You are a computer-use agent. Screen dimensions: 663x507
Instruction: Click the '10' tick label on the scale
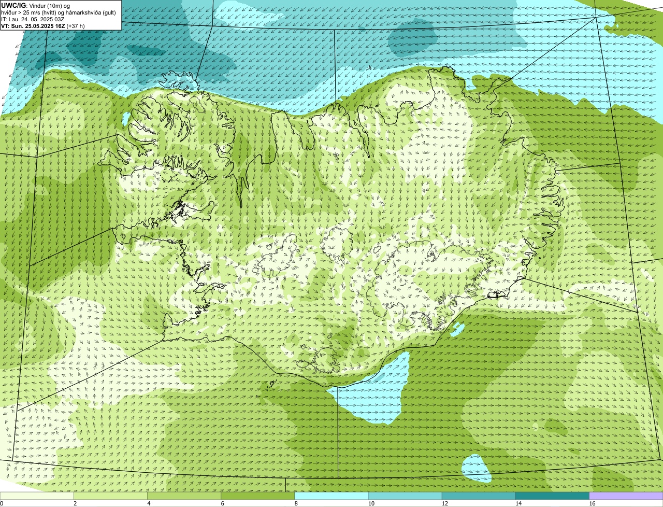pyautogui.click(x=371, y=503)
